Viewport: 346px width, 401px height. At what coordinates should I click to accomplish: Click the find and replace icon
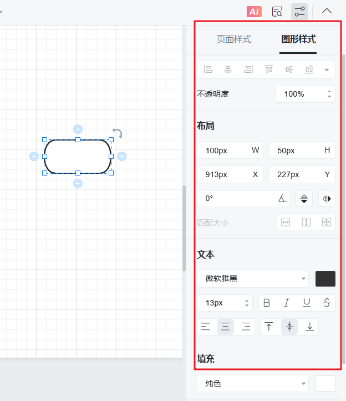click(277, 12)
